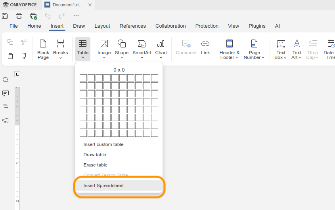This screenshot has height=210, width=335.
Task: Collapse the Table dropdown button
Action: (82, 49)
